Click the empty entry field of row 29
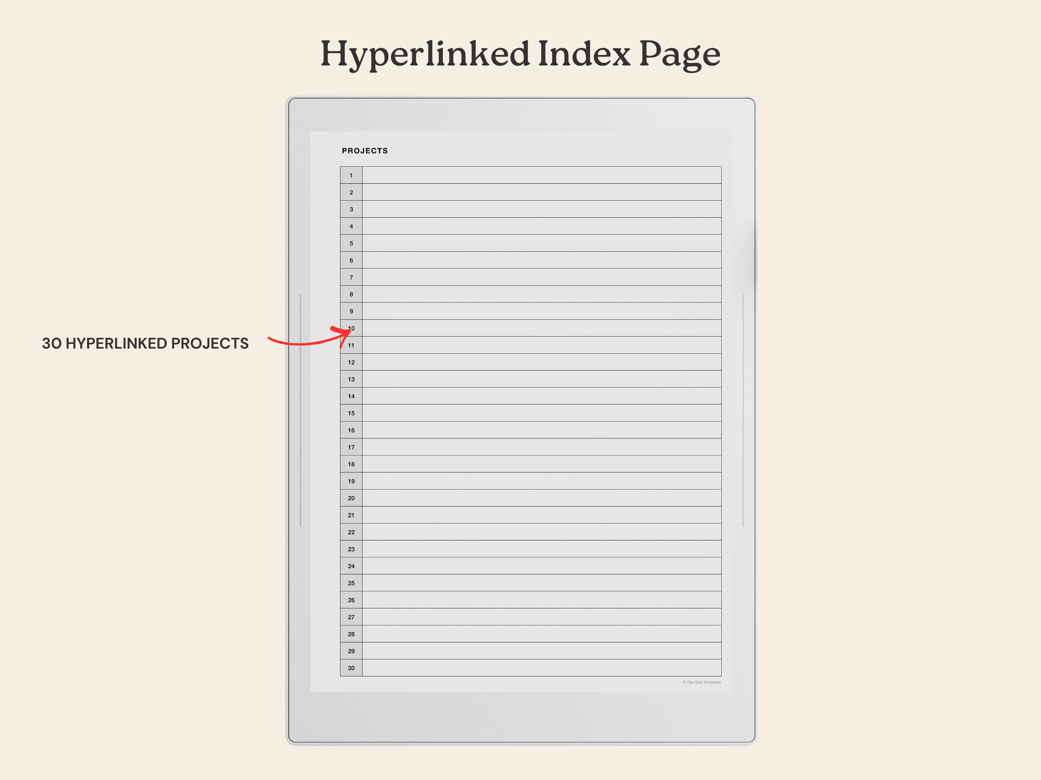The width and height of the screenshot is (1041, 780). [x=541, y=651]
